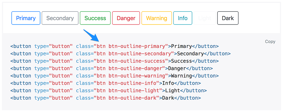Image resolution: width=283 pixels, height=112 pixels.
Task: Click the red Danger button
Action: coord(126,18)
